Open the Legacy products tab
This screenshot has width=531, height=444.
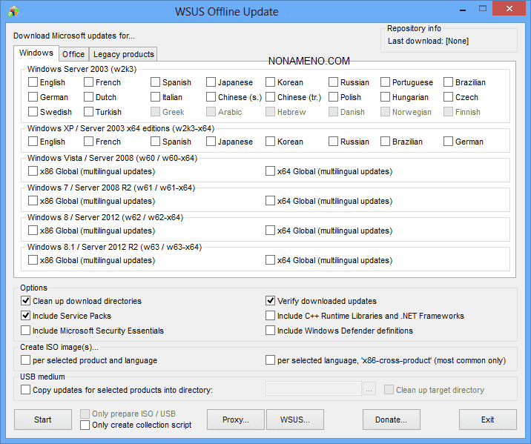(123, 54)
